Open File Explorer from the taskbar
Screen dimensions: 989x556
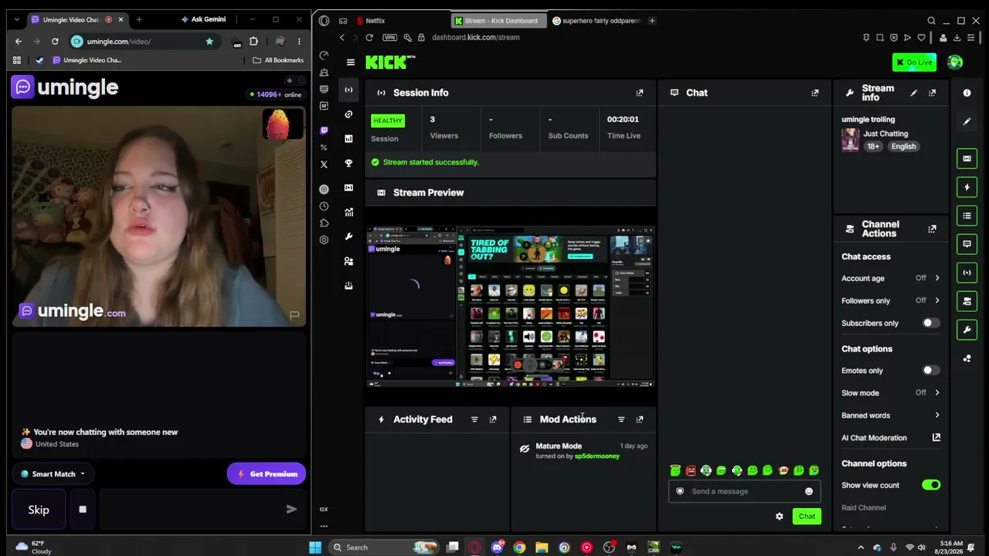(542, 548)
